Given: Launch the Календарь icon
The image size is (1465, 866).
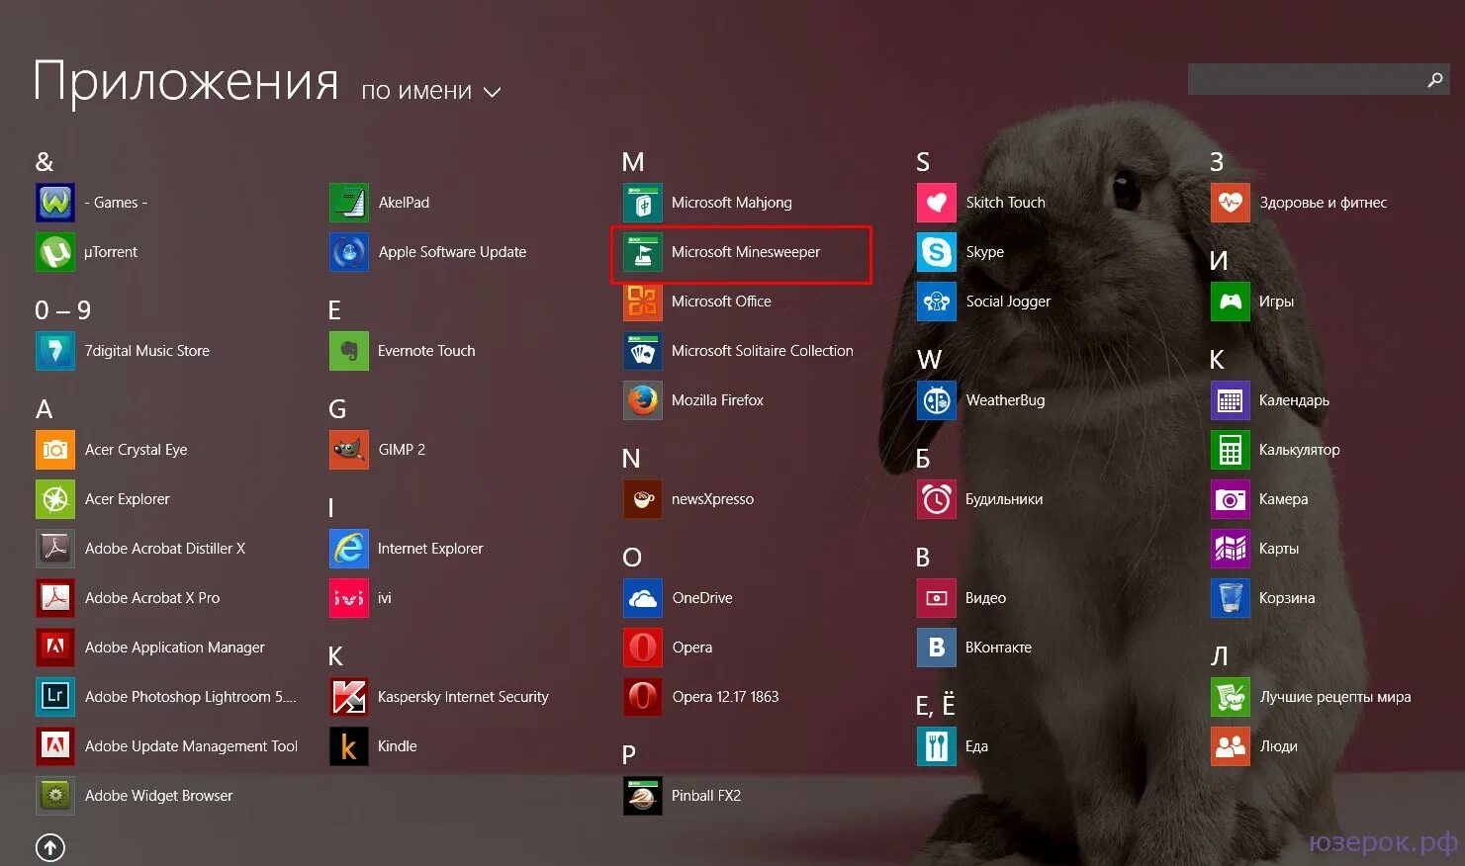Looking at the screenshot, I should [x=1231, y=400].
